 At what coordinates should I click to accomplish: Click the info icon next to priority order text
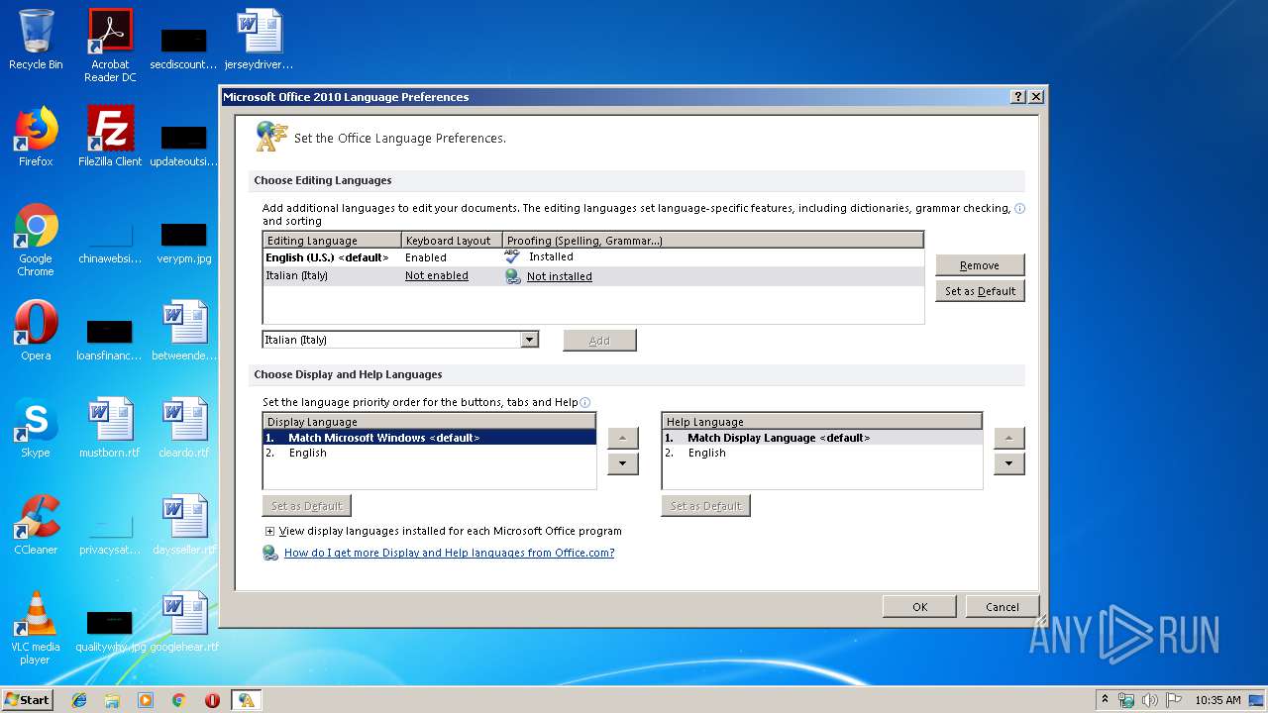585,402
